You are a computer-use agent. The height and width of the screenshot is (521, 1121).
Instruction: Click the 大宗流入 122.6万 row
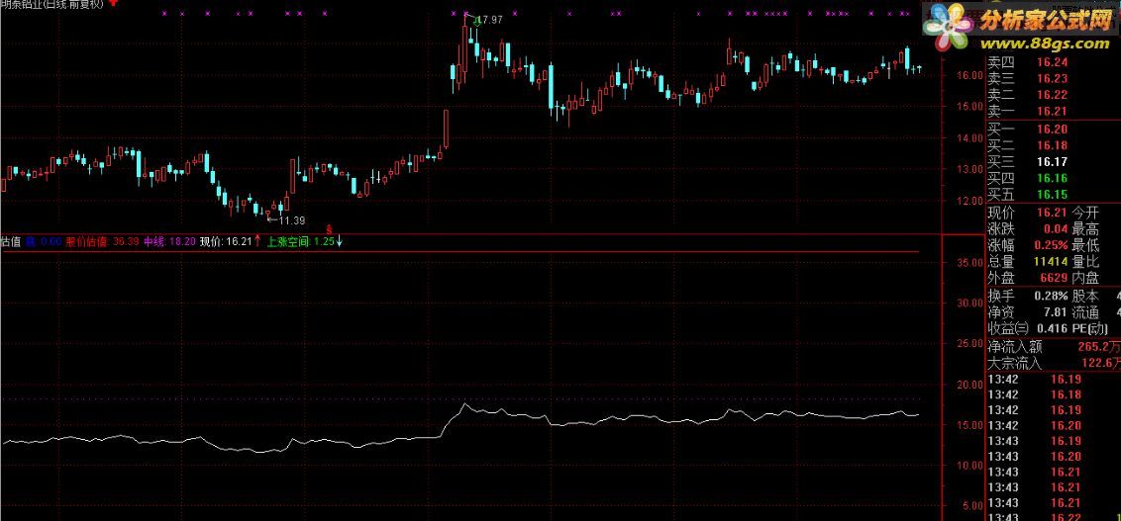pos(1054,364)
